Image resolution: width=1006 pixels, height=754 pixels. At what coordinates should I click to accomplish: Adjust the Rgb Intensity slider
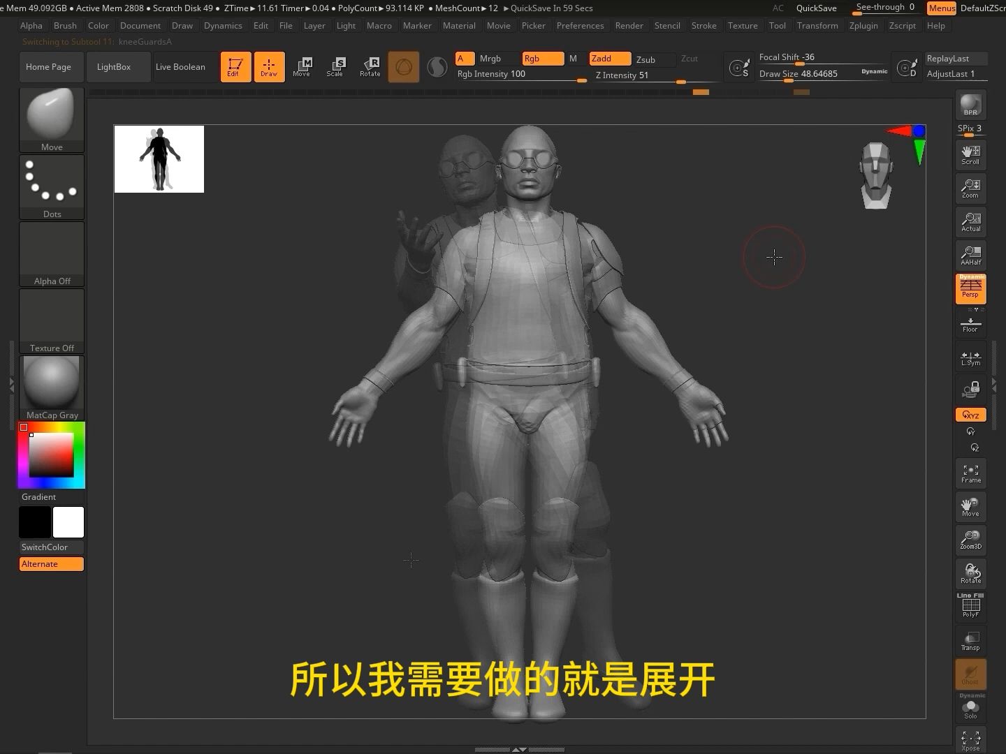point(523,75)
